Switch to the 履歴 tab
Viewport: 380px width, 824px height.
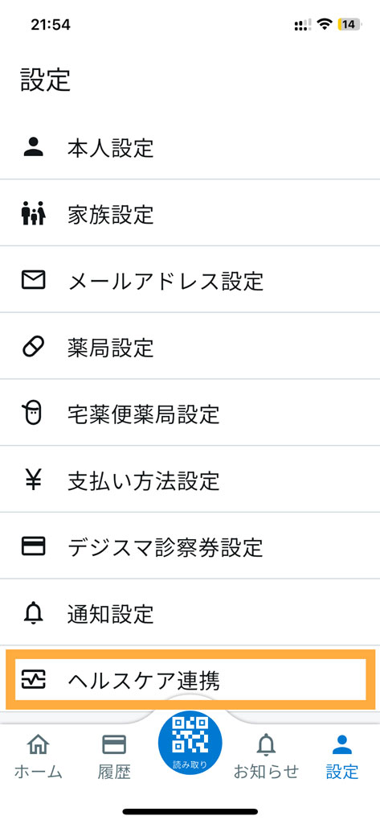click(114, 755)
